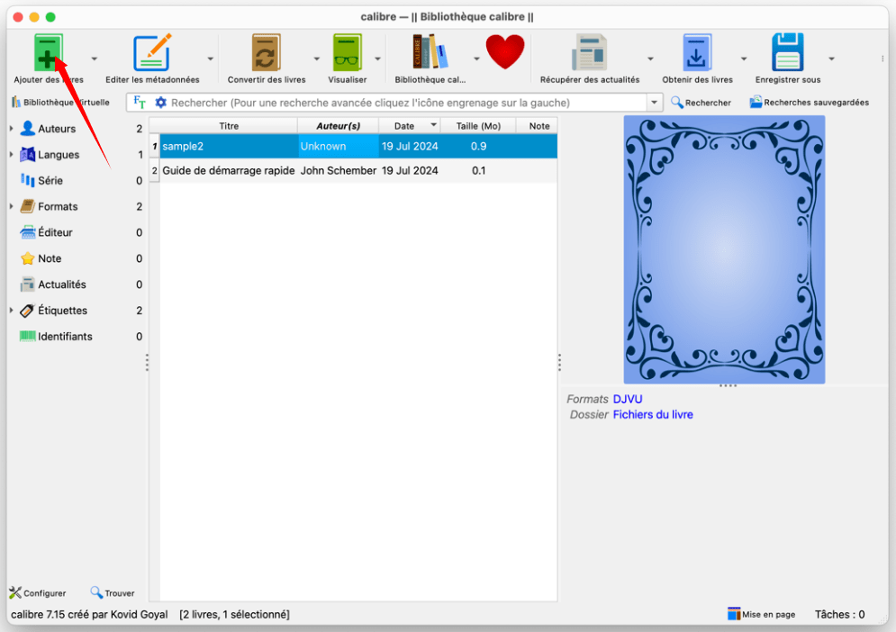Open dropdown arrow next to Visualiser
This screenshot has height=632, width=896.
(377, 59)
